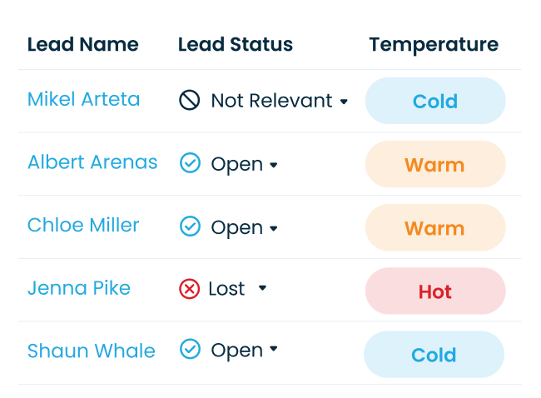This screenshot has width=541, height=398.
Task: Click the Open checkmark icon beside Albert Arenas
Action: click(190, 163)
